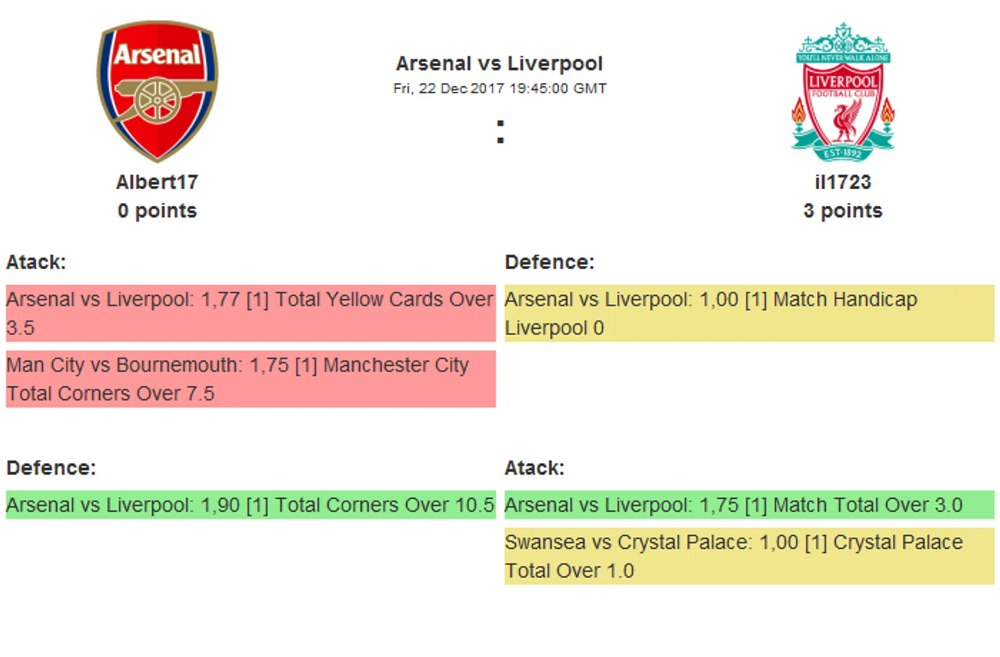Viewport: 1000px width, 657px height.
Task: Click the match date Fri, 22 Dec 2017
Action: pos(449,88)
